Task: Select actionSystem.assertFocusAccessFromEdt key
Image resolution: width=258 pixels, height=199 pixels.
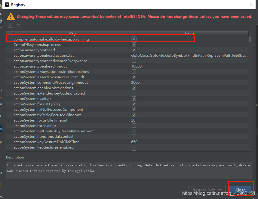Action: [x=49, y=77]
